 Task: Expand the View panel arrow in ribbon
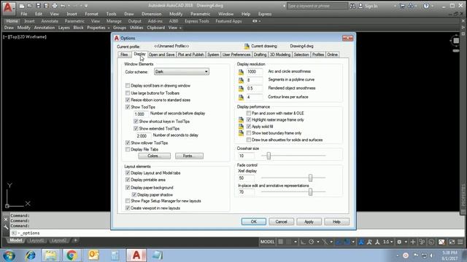coord(180,28)
